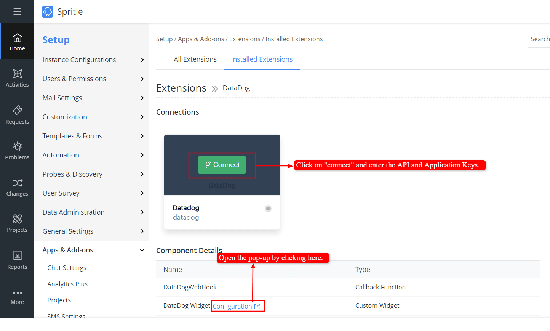The image size is (550, 331).
Task: Go to Home in sidebar
Action: click(17, 42)
